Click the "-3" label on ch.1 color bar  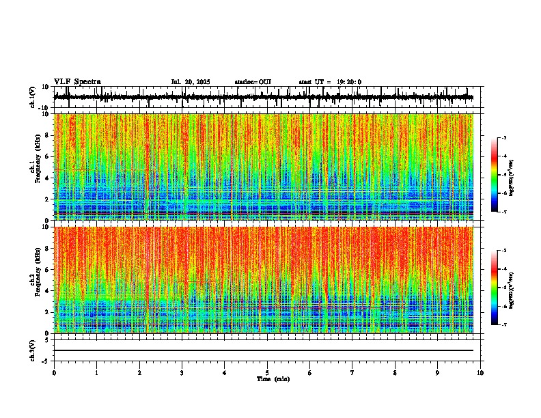(x=503, y=137)
